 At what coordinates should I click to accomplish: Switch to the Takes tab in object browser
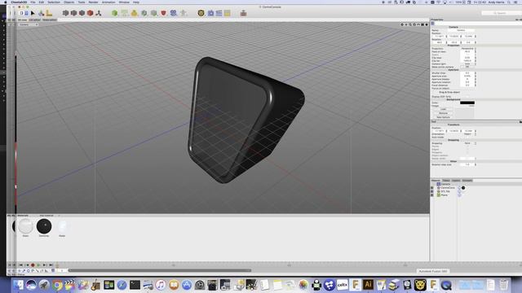[446, 181]
